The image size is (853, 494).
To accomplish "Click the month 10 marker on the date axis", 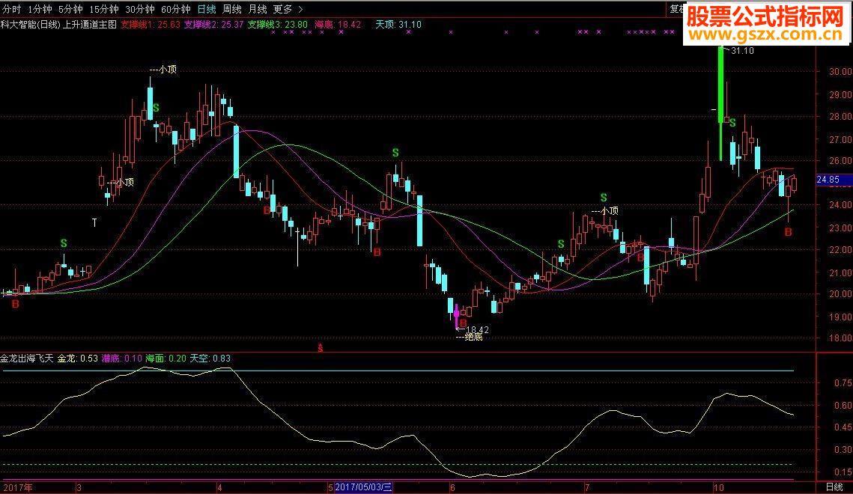I will (x=719, y=487).
